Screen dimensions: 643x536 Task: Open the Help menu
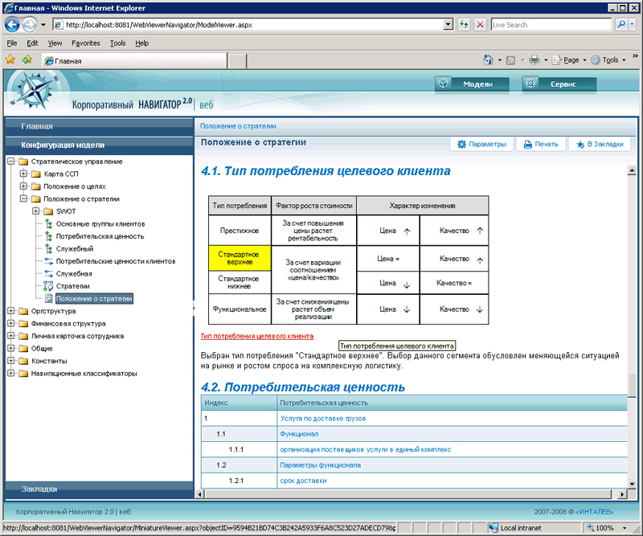point(142,43)
